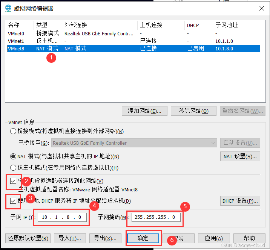This screenshot has height=250, width=270.
Task: Click Realtek USB GbE Family Contr... cell
Action: pos(99,34)
